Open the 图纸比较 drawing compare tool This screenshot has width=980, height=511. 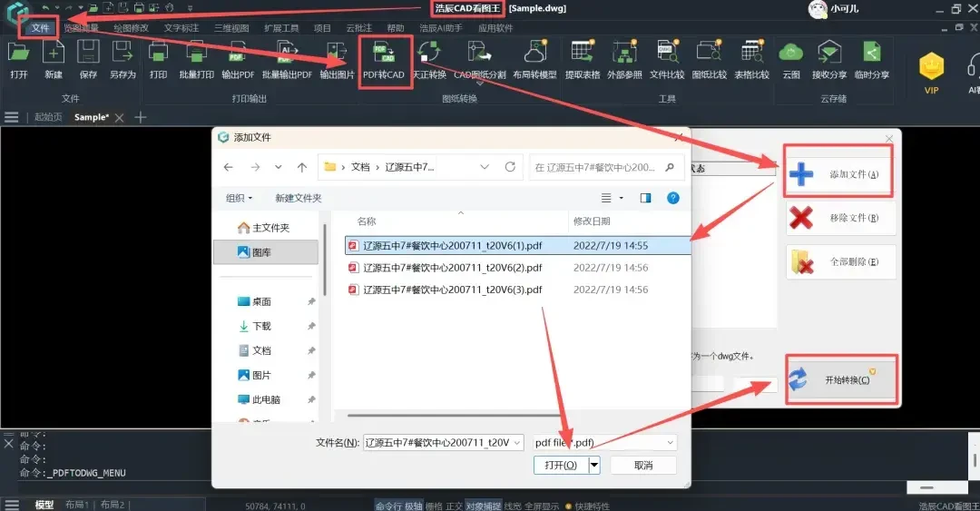pyautogui.click(x=710, y=54)
